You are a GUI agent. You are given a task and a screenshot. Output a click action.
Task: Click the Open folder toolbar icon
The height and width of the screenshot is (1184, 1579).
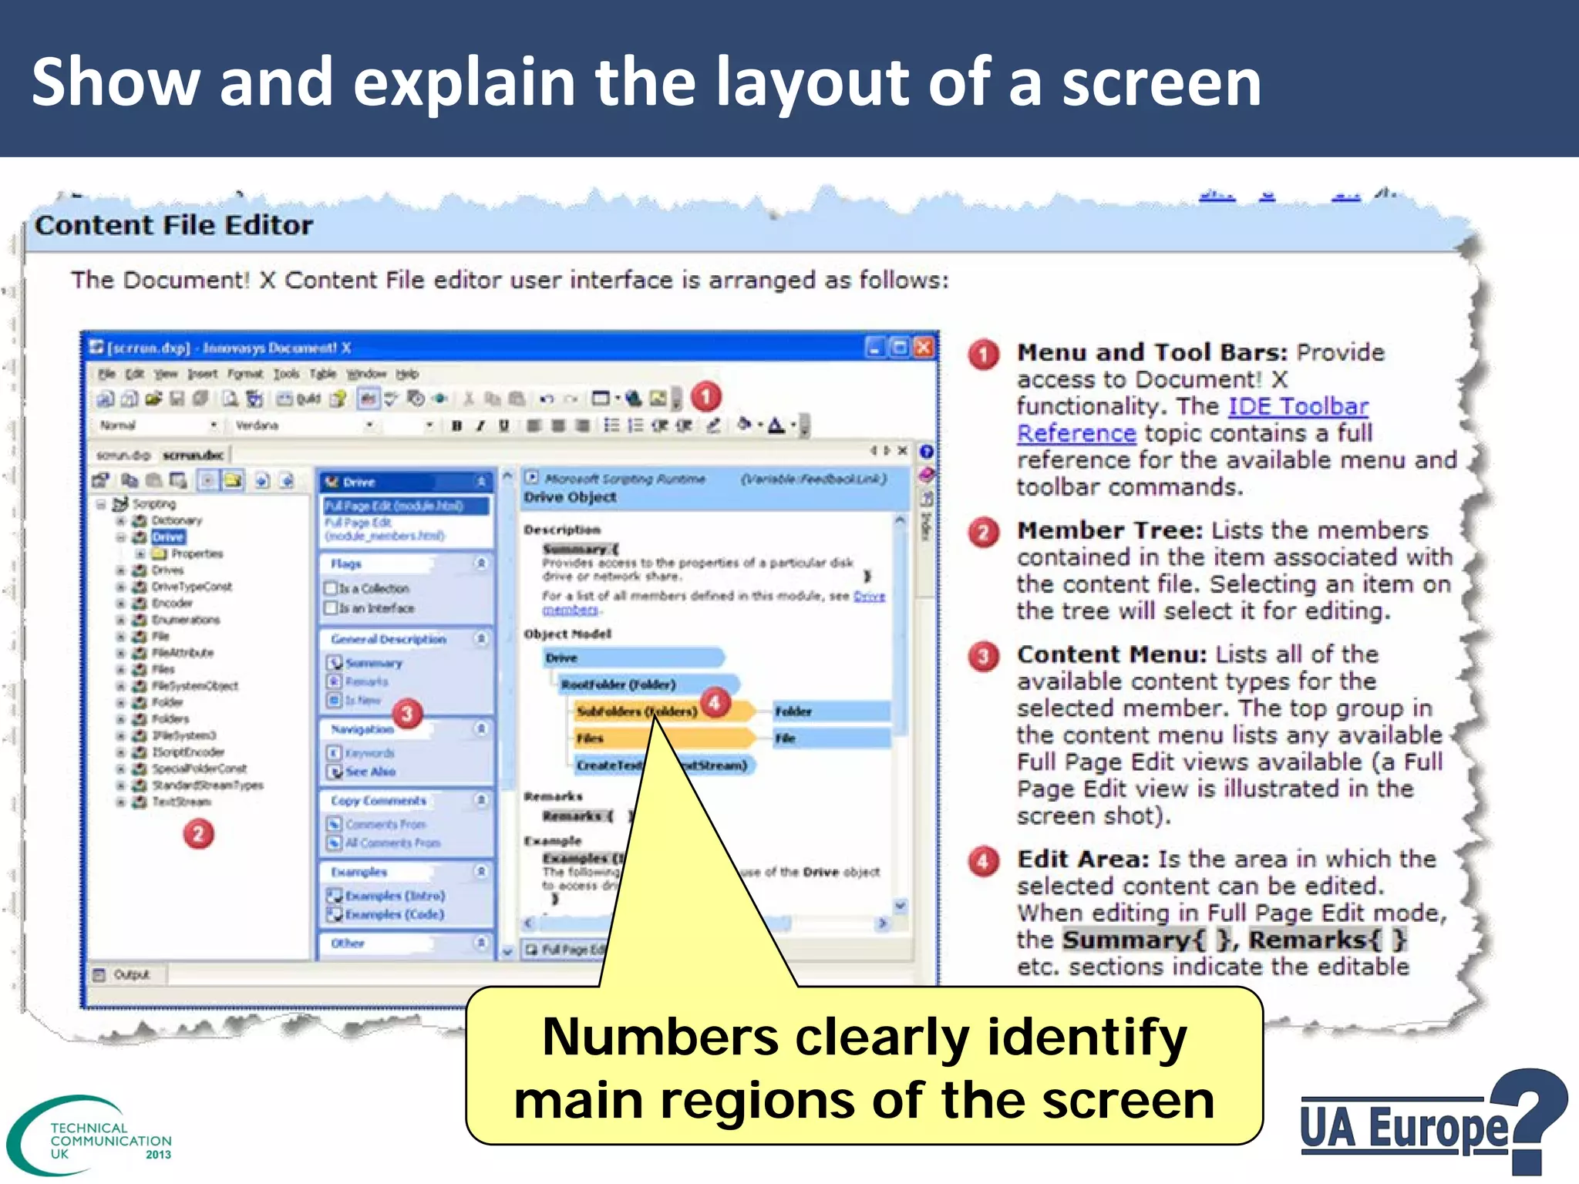153,399
